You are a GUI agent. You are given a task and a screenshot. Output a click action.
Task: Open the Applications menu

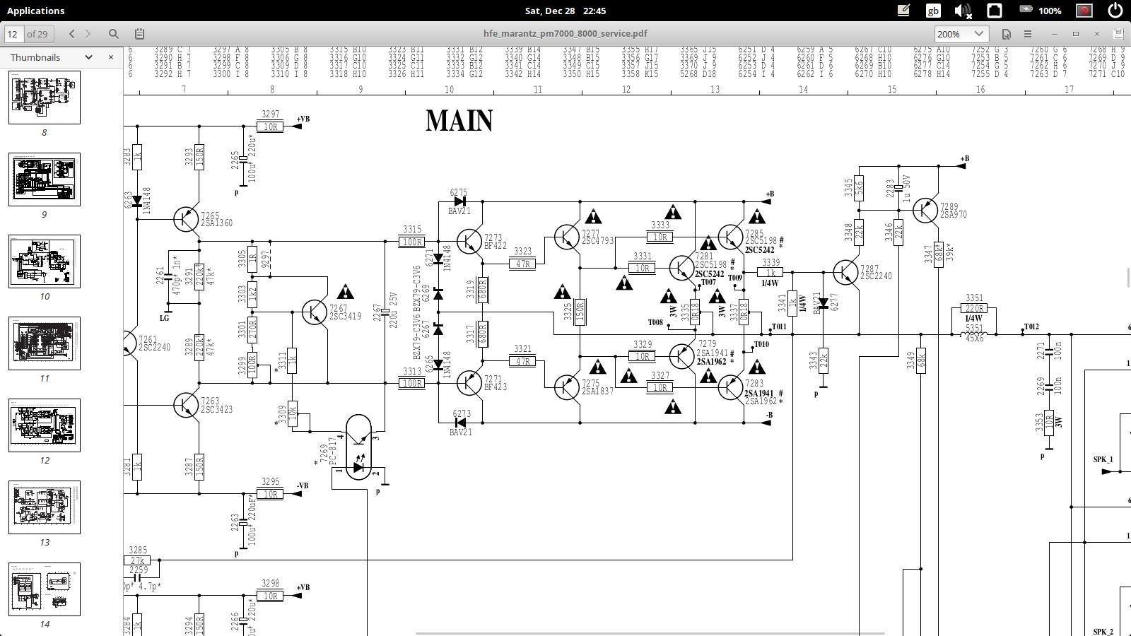click(35, 11)
